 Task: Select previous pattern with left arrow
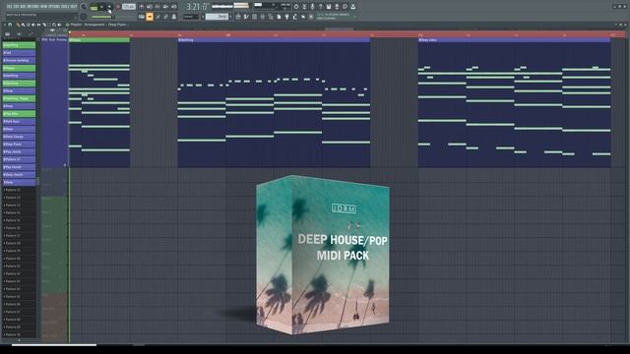point(204,17)
